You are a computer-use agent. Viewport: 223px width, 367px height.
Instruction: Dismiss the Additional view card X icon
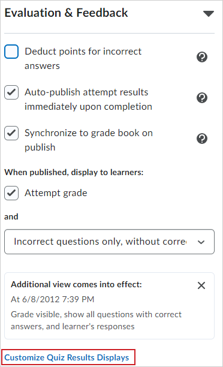click(201, 285)
